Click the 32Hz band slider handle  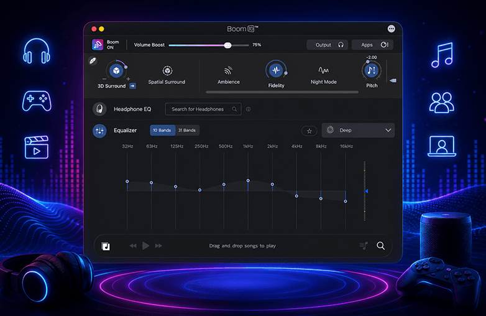[127, 182]
